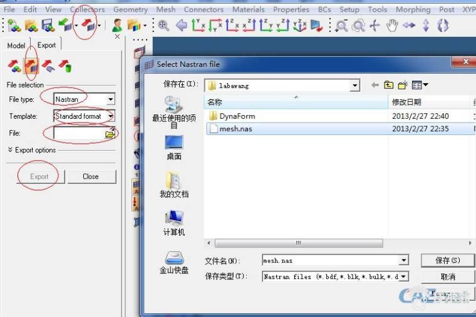Click the Export Model icon in the tab
The image size is (476, 317).
(14, 66)
